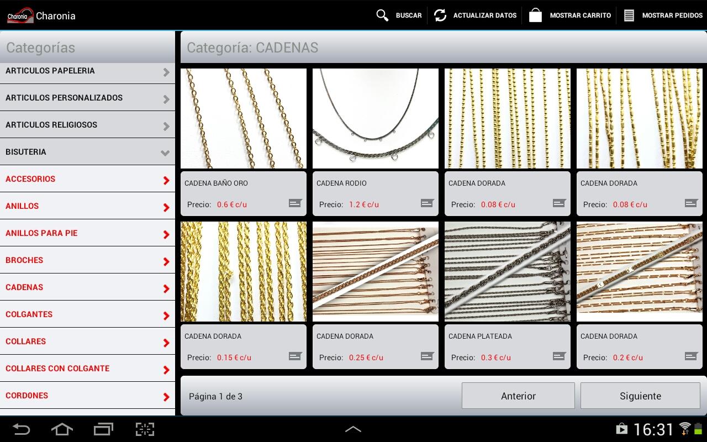This screenshot has height=442, width=707.
Task: Tap the Play Store notification icon
Action: pos(621,429)
